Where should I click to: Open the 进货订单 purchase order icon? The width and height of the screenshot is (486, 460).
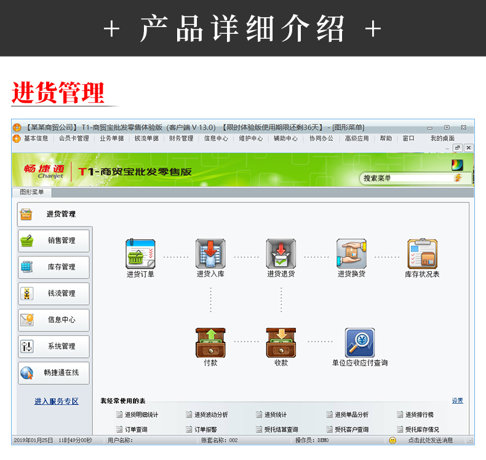(140, 253)
